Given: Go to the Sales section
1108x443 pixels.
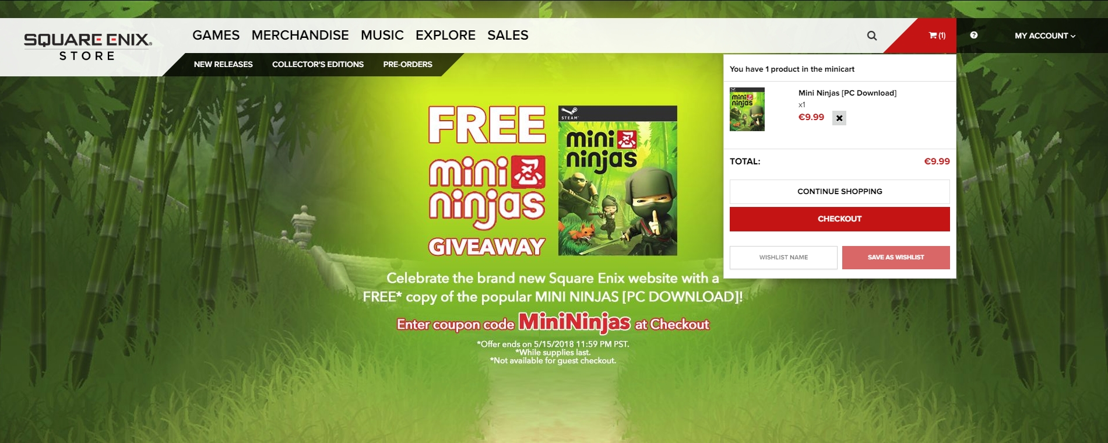Looking at the screenshot, I should coord(508,35).
